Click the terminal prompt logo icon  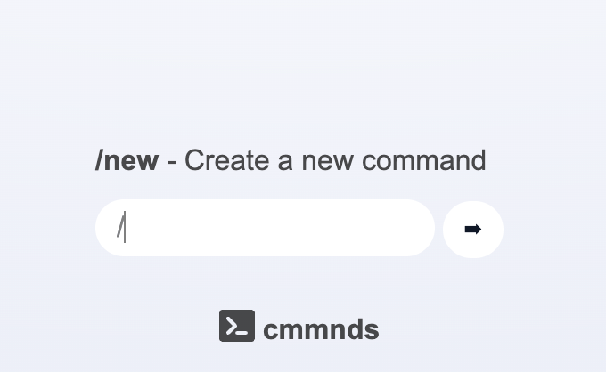click(x=237, y=326)
